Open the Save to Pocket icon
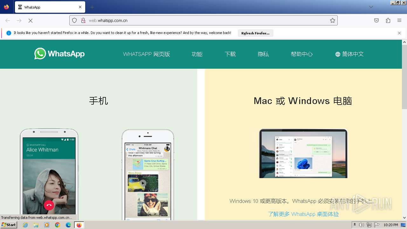The width and height of the screenshot is (407, 229). pos(376,20)
